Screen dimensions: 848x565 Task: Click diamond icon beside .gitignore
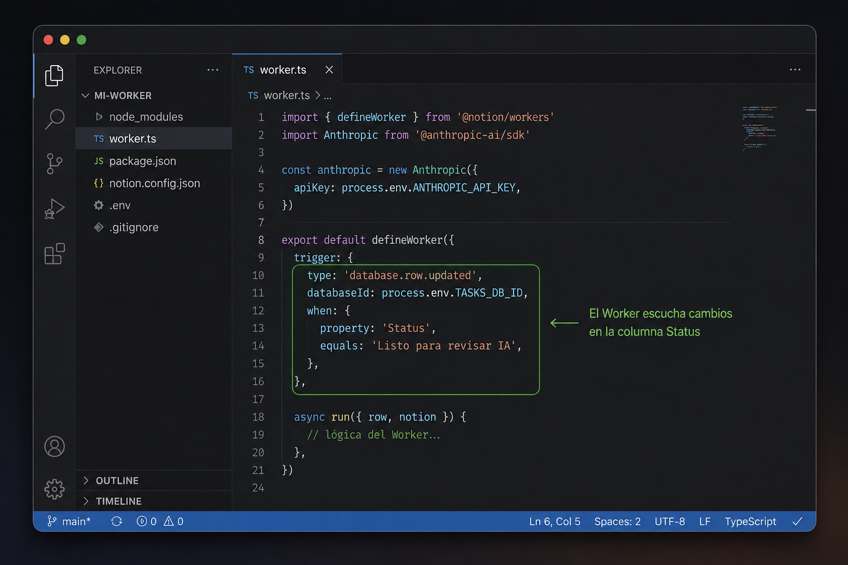[x=99, y=227]
